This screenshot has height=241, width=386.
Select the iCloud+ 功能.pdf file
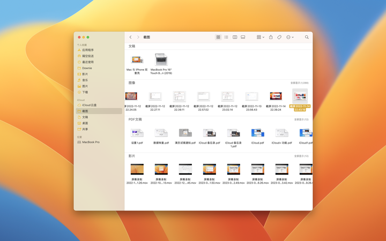point(281,136)
